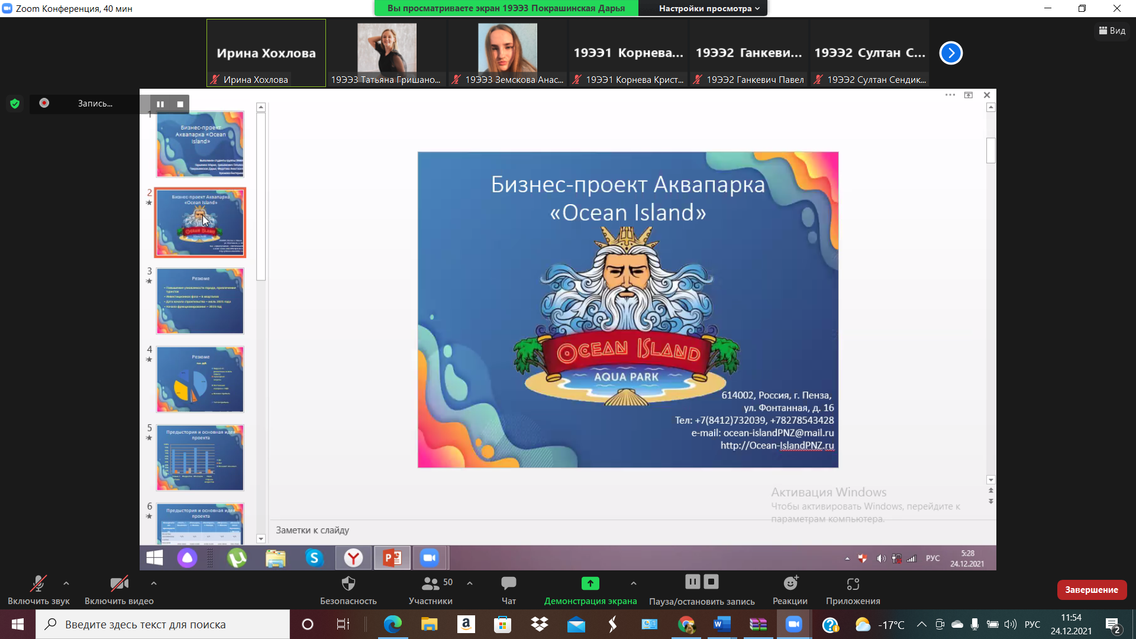Click the red Завершение button
This screenshot has height=639, width=1136.
pos(1092,590)
